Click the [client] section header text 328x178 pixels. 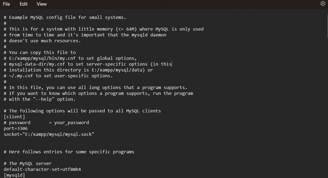pyautogui.click(x=14, y=117)
